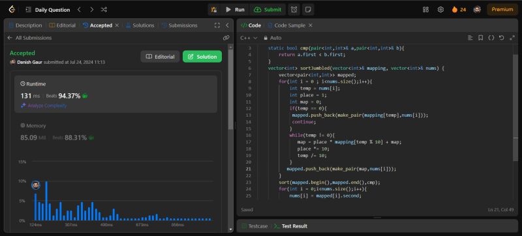Open the debugger icon beside Run
Screen dimensions: 522x236
(x=214, y=10)
